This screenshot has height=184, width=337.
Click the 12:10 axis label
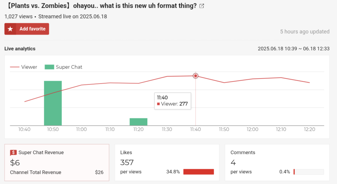281,129
